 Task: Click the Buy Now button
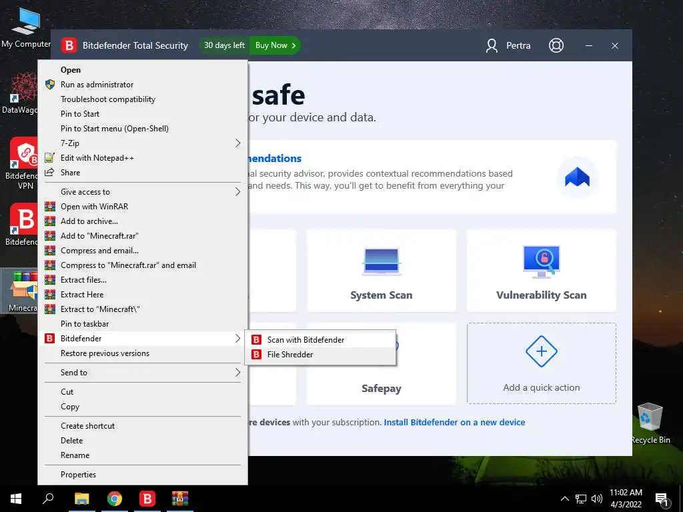click(275, 45)
